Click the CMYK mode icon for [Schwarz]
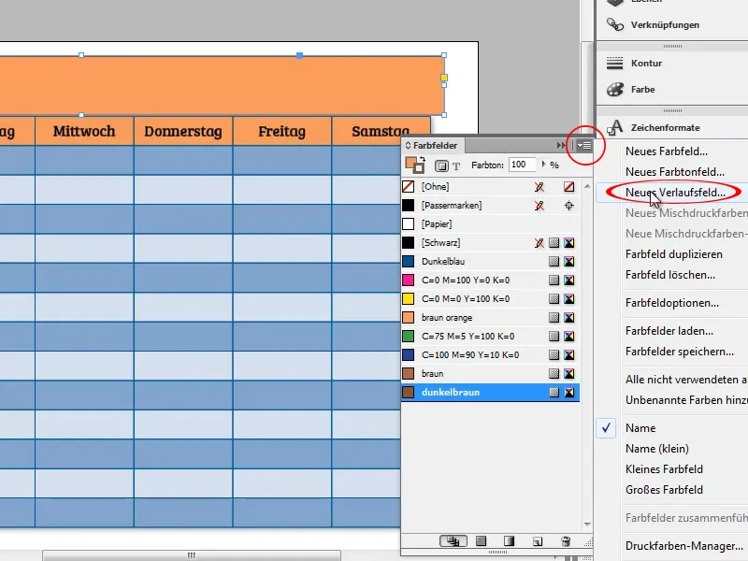Screen dimensions: 748x561 [x=568, y=243]
